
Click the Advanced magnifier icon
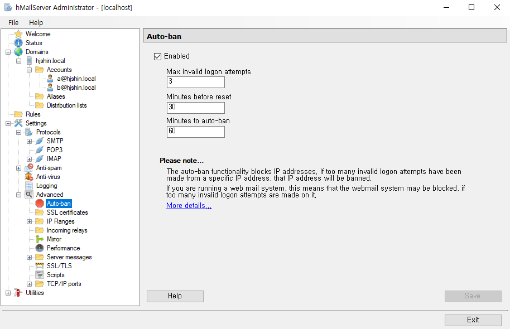tap(29, 195)
